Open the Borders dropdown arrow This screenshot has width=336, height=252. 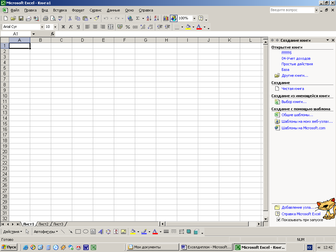click(x=182, y=27)
